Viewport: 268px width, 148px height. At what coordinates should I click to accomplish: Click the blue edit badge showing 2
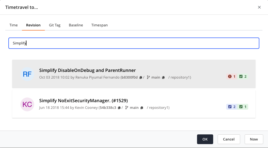point(232,107)
